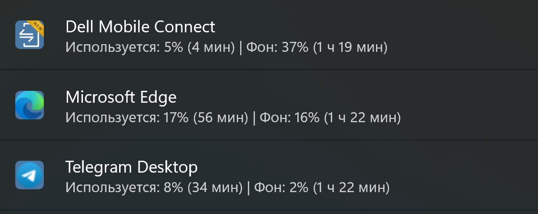The height and width of the screenshot is (214, 538).
Task: Click Dell's "Используется: 5% (4 мин)" text
Action: [150, 47]
